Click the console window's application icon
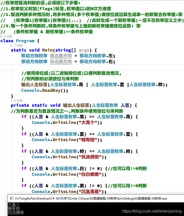This screenshot has height=216, width=184. click(x=12, y=198)
